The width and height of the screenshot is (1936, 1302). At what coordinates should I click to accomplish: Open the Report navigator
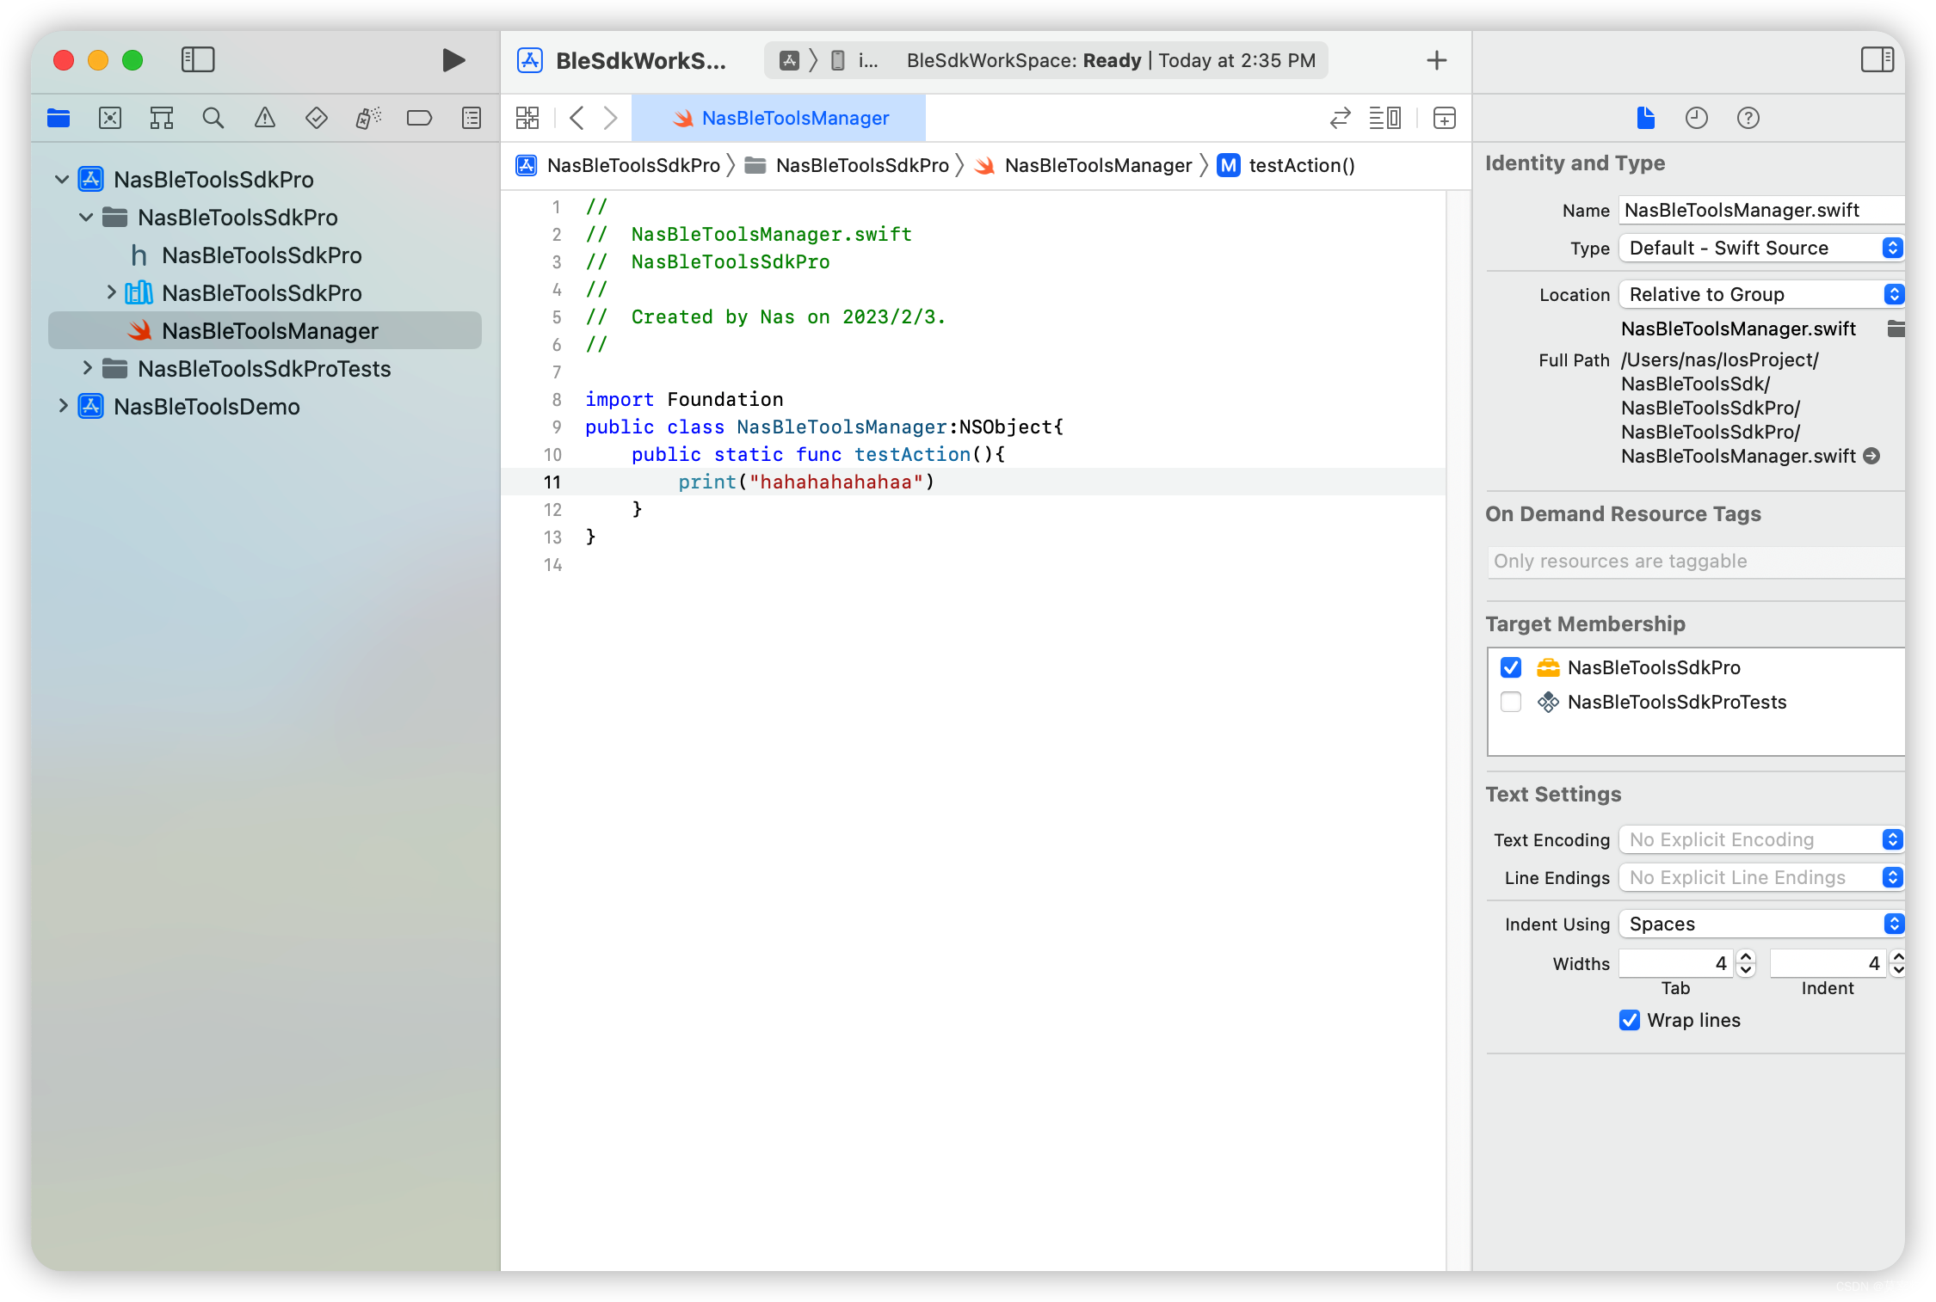click(471, 118)
